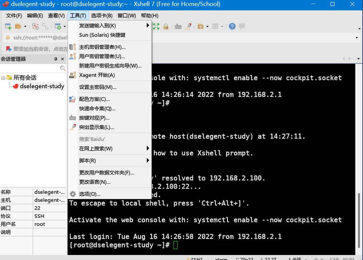The height and width of the screenshot is (260, 363).
Task: Click the user key manager icon in menu
Action: (x=73, y=56)
